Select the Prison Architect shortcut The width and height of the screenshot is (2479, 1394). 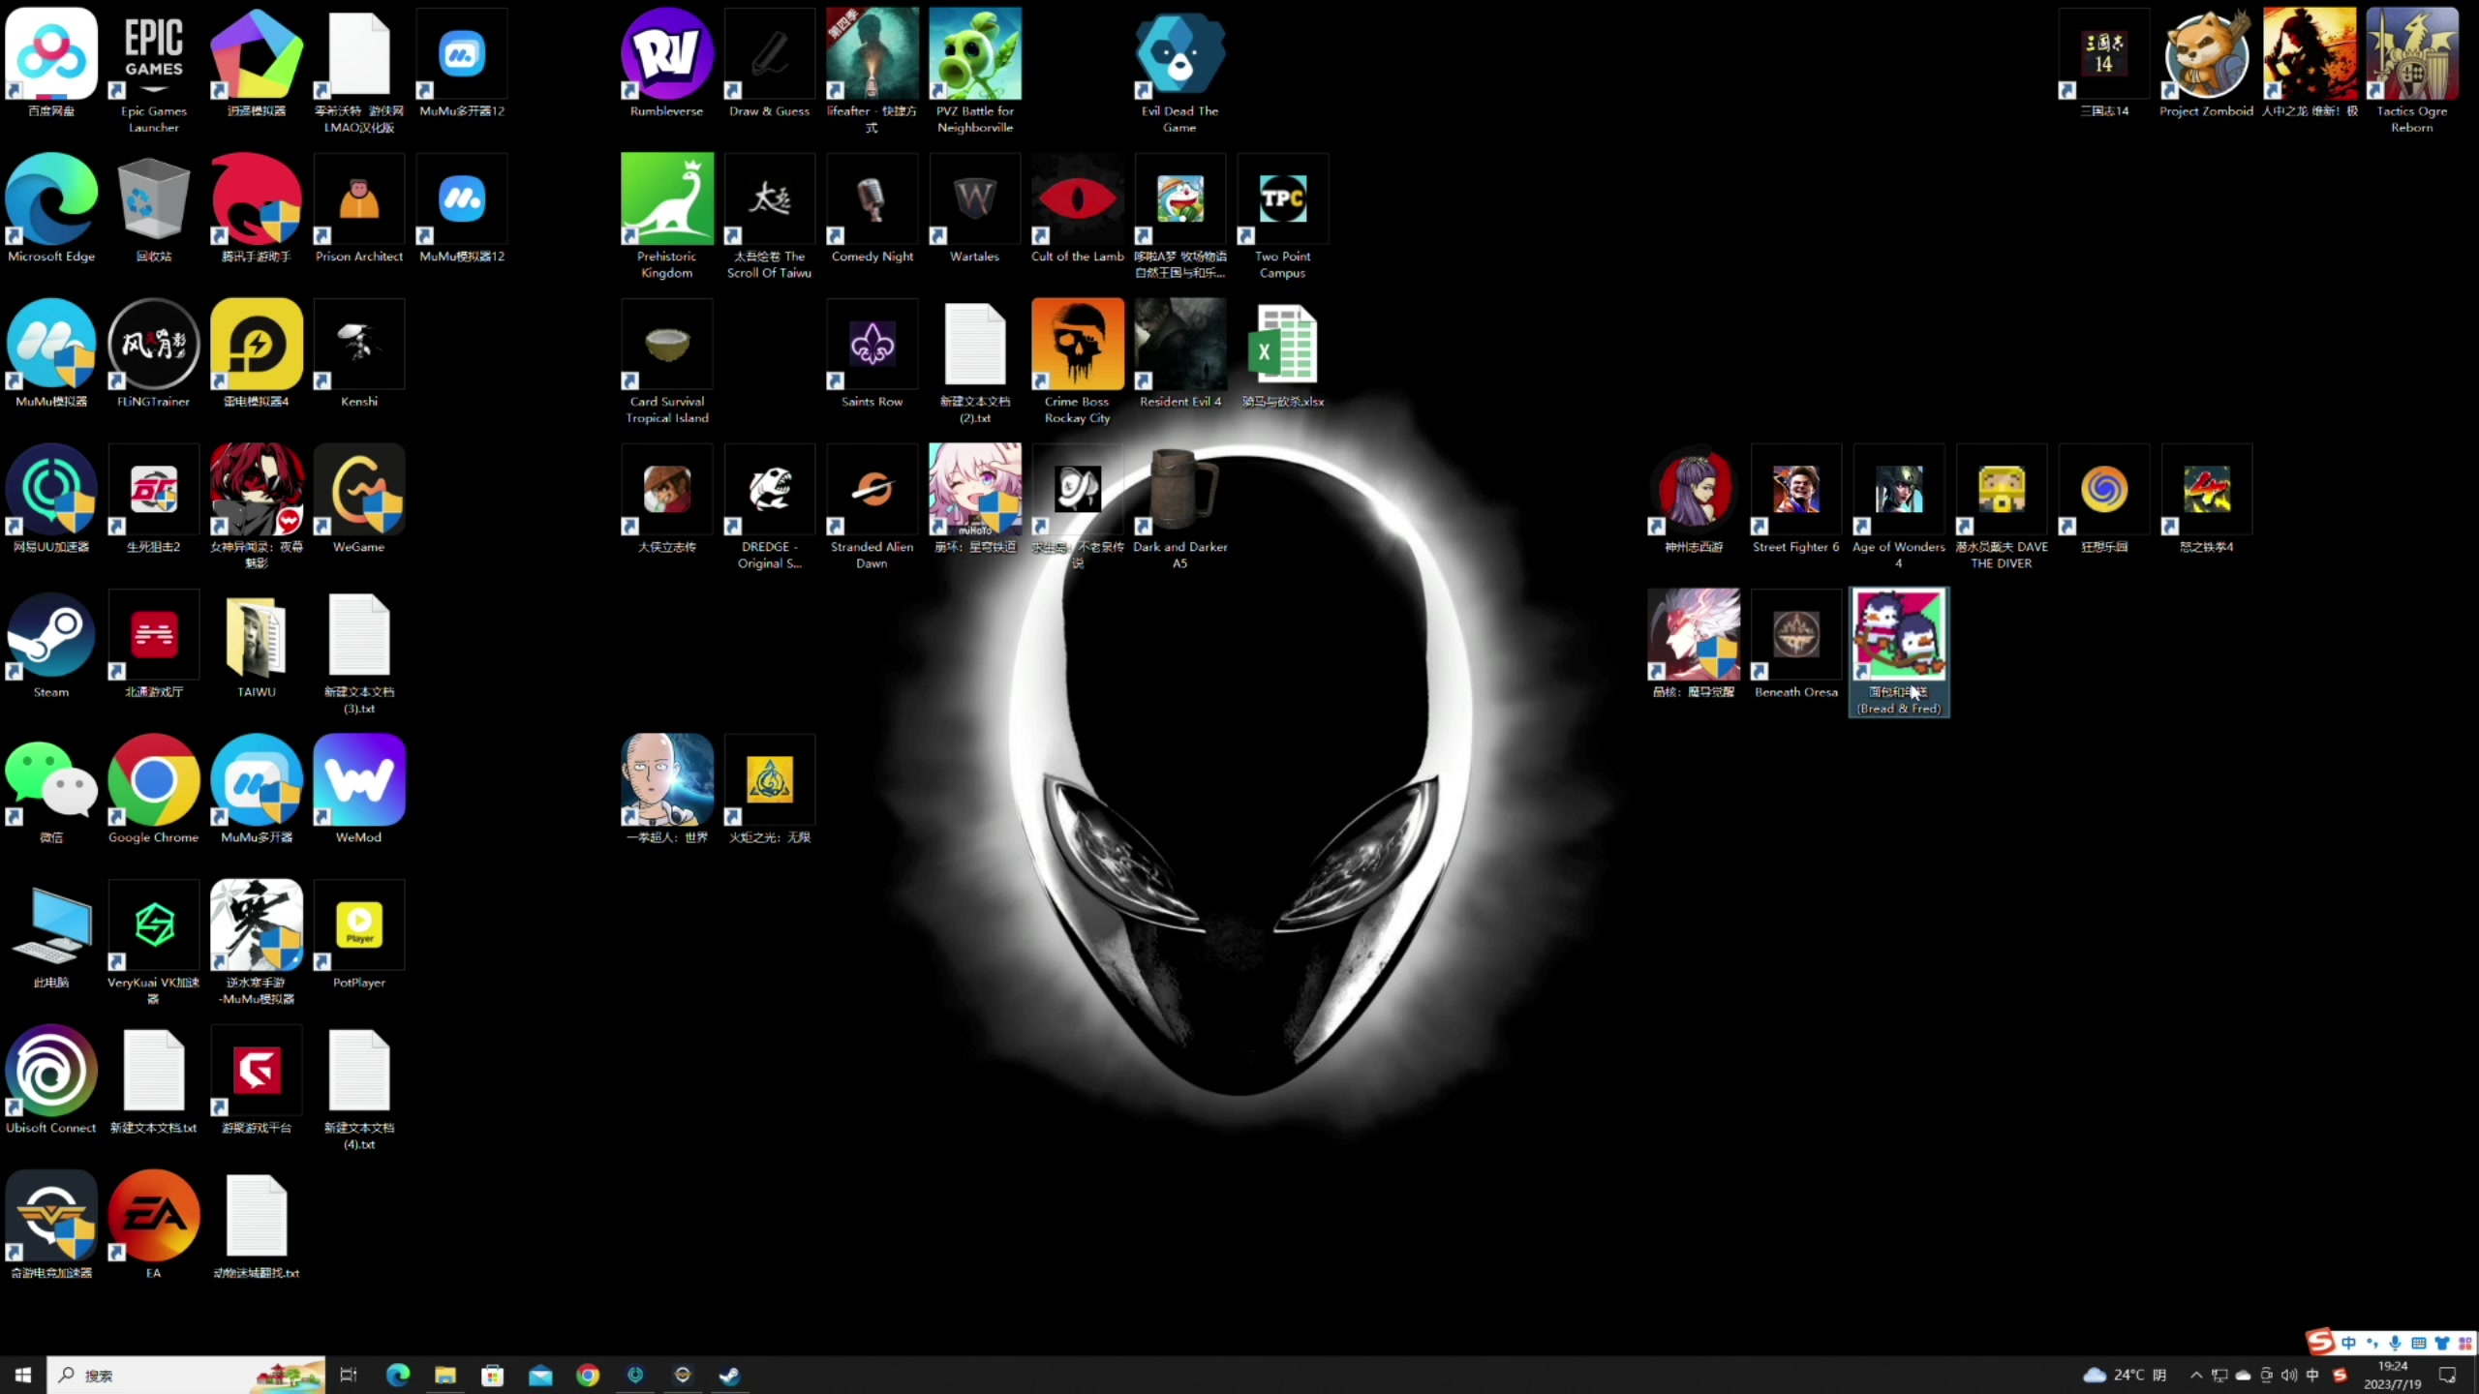point(359,208)
